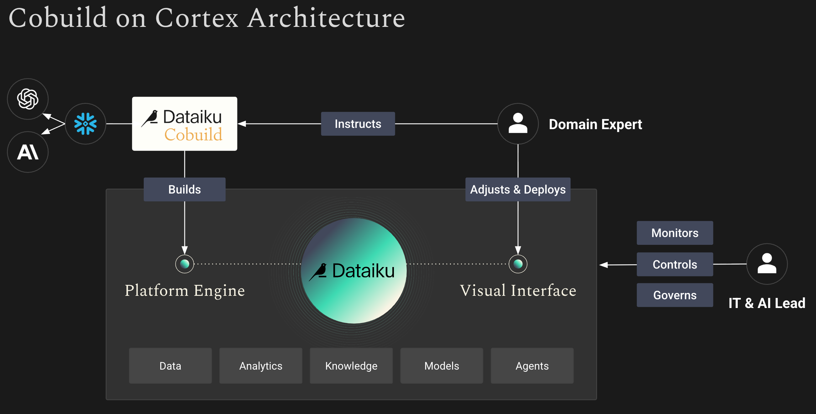Select the Data box

pyautogui.click(x=170, y=366)
